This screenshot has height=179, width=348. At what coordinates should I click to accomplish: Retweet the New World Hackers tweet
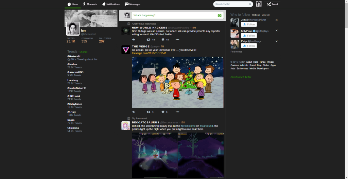coord(149,40)
